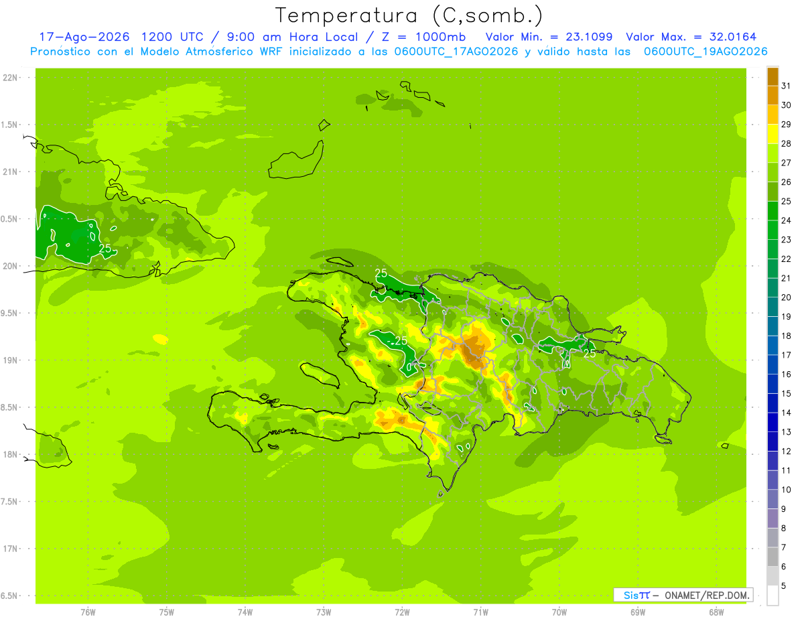Click the "Temperatura (C,somb.)" chart title

pos(409,15)
